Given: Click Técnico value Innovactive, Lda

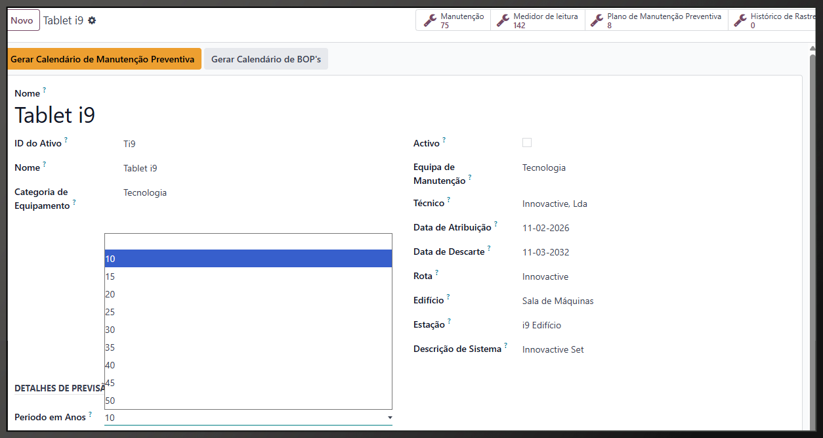Looking at the screenshot, I should 555,204.
